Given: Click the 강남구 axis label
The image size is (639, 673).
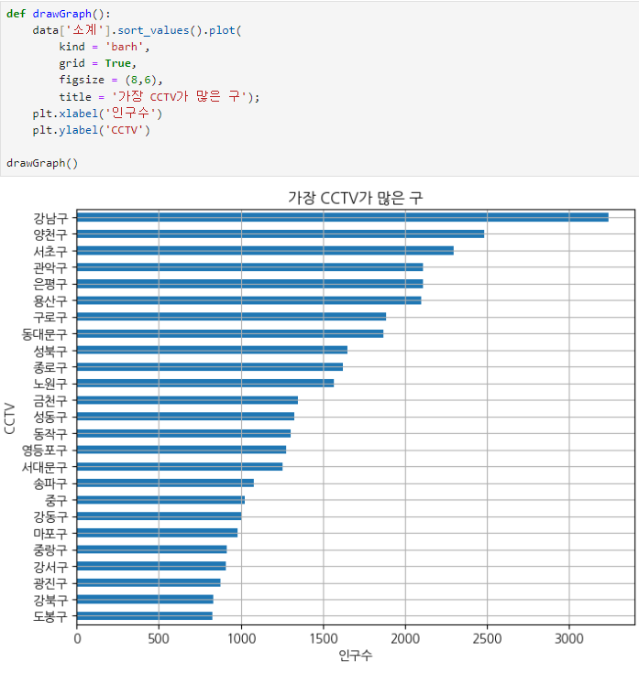Looking at the screenshot, I should pyautogui.click(x=50, y=218).
